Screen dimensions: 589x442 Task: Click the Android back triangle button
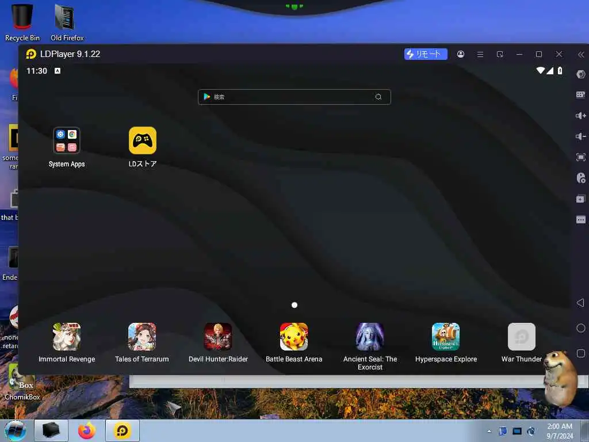[580, 303]
